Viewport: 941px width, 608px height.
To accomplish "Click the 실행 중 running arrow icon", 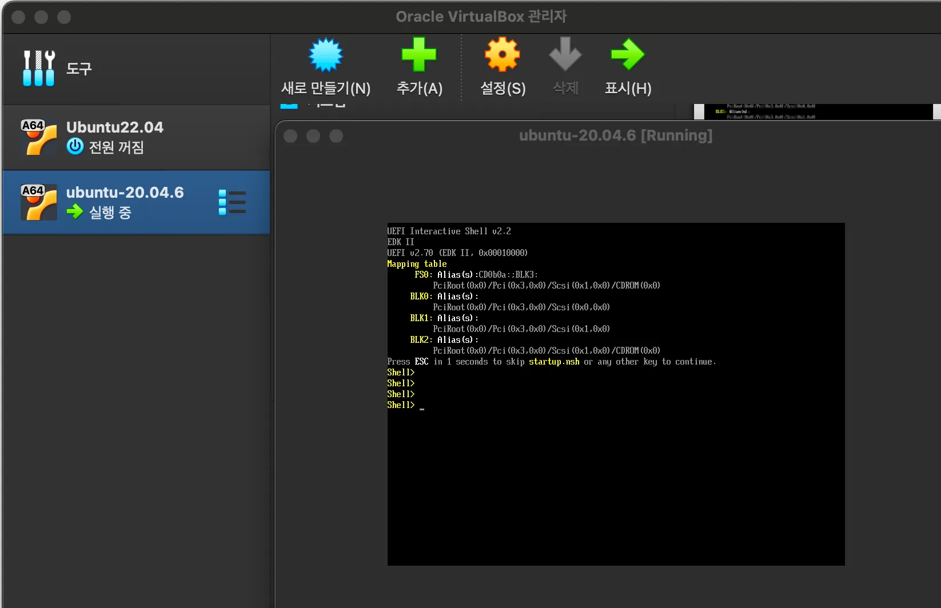I will 75,212.
